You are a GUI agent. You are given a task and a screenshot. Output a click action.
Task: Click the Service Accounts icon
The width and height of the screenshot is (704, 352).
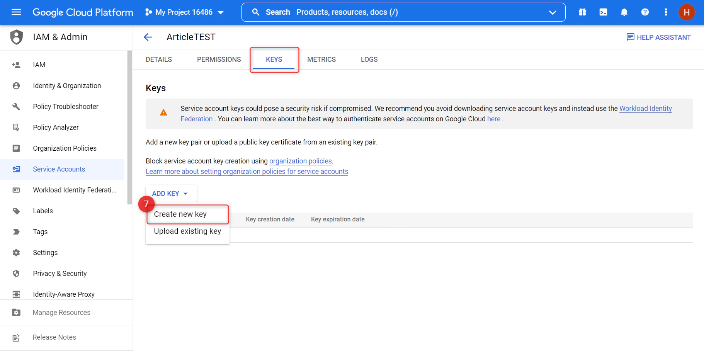tap(16, 169)
